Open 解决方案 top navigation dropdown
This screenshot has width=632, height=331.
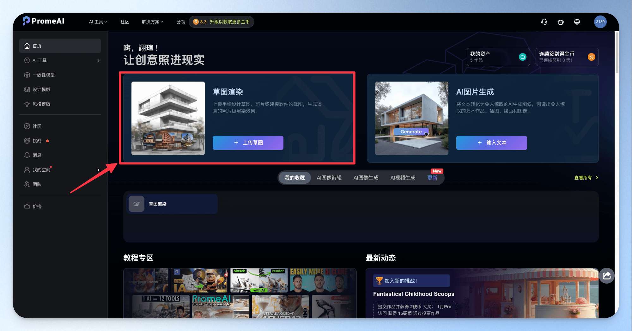point(152,22)
